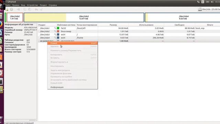This screenshot has width=220, height=124.
Task: Click the Undo last operation toolbar icon
Action: (x=36, y=9)
